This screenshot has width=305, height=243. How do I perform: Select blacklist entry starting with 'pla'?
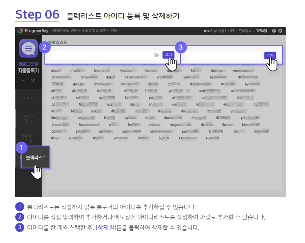pos(162,132)
